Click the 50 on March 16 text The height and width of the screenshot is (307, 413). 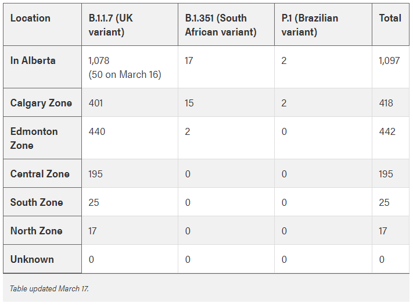click(124, 74)
